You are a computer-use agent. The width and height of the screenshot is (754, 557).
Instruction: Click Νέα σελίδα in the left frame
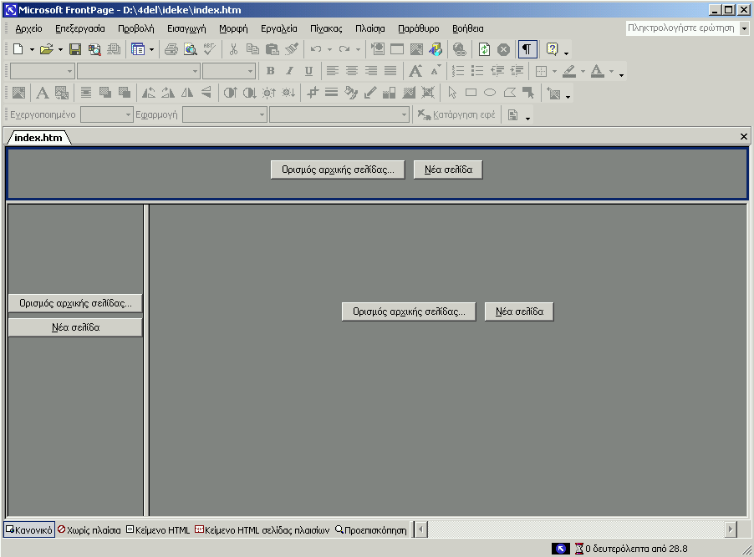pyautogui.click(x=75, y=327)
